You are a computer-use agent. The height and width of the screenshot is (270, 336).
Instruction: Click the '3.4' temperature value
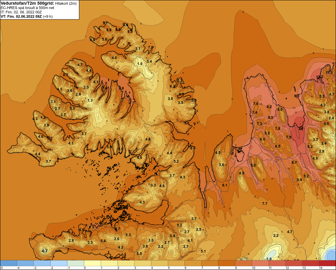[149, 61]
